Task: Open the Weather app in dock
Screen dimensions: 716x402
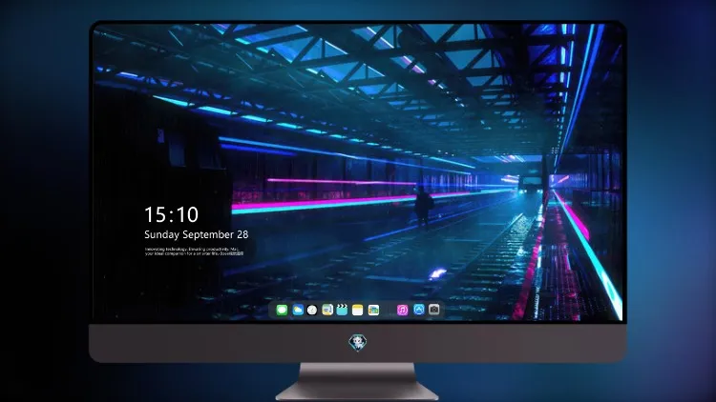Action: tap(298, 310)
